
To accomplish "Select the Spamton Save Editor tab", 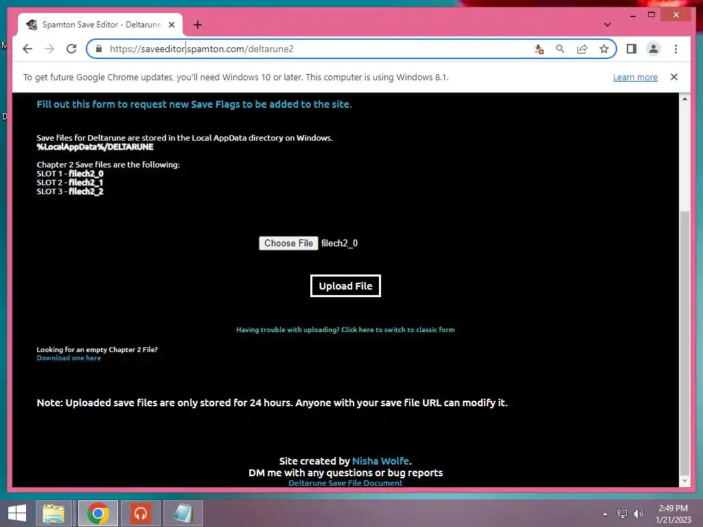I will click(100, 25).
